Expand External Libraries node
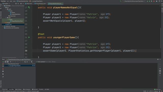The width and height of the screenshot is (163, 92). 3,26
